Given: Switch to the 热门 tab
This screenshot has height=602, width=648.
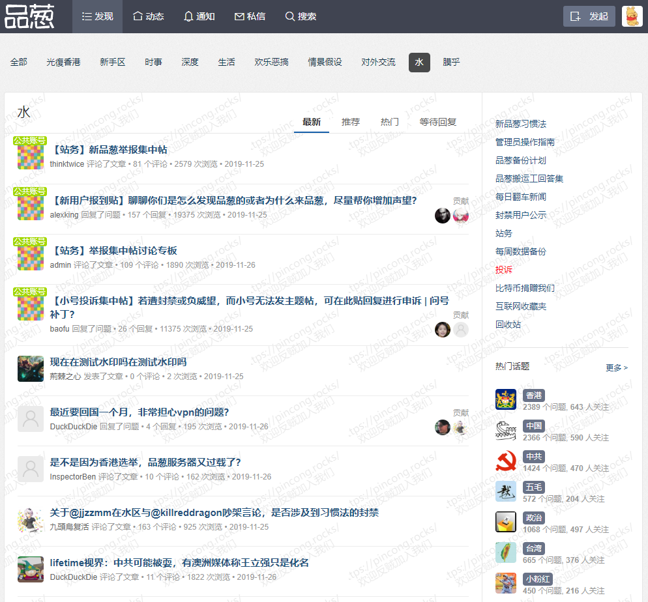Looking at the screenshot, I should [390, 122].
